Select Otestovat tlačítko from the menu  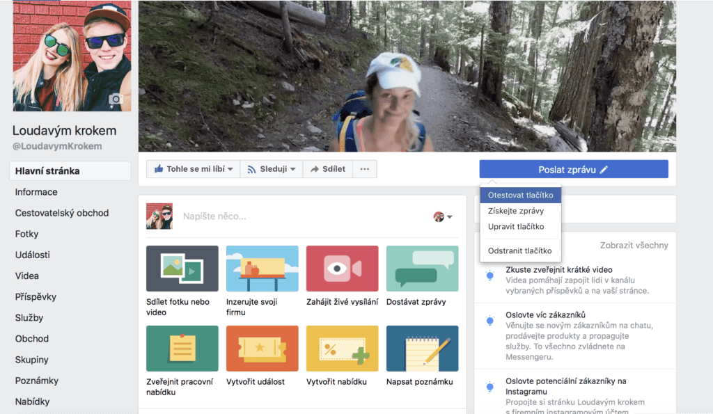(x=520, y=195)
